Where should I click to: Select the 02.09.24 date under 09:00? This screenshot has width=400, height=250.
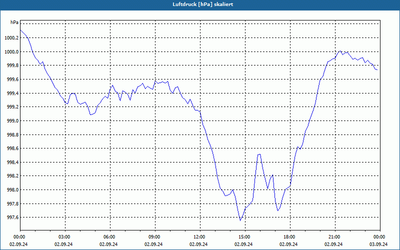(x=153, y=244)
